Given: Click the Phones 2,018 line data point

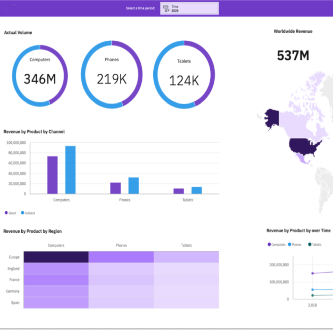Looking at the screenshot, I should 313,290.
